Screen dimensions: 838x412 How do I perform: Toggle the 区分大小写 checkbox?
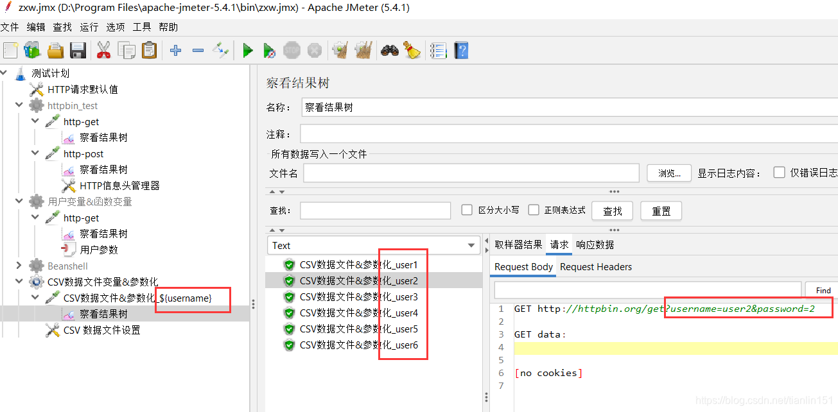[467, 210]
